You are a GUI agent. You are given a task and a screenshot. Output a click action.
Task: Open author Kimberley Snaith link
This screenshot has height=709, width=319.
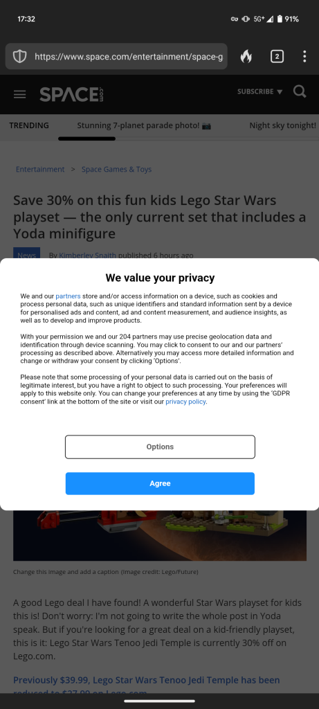point(88,255)
